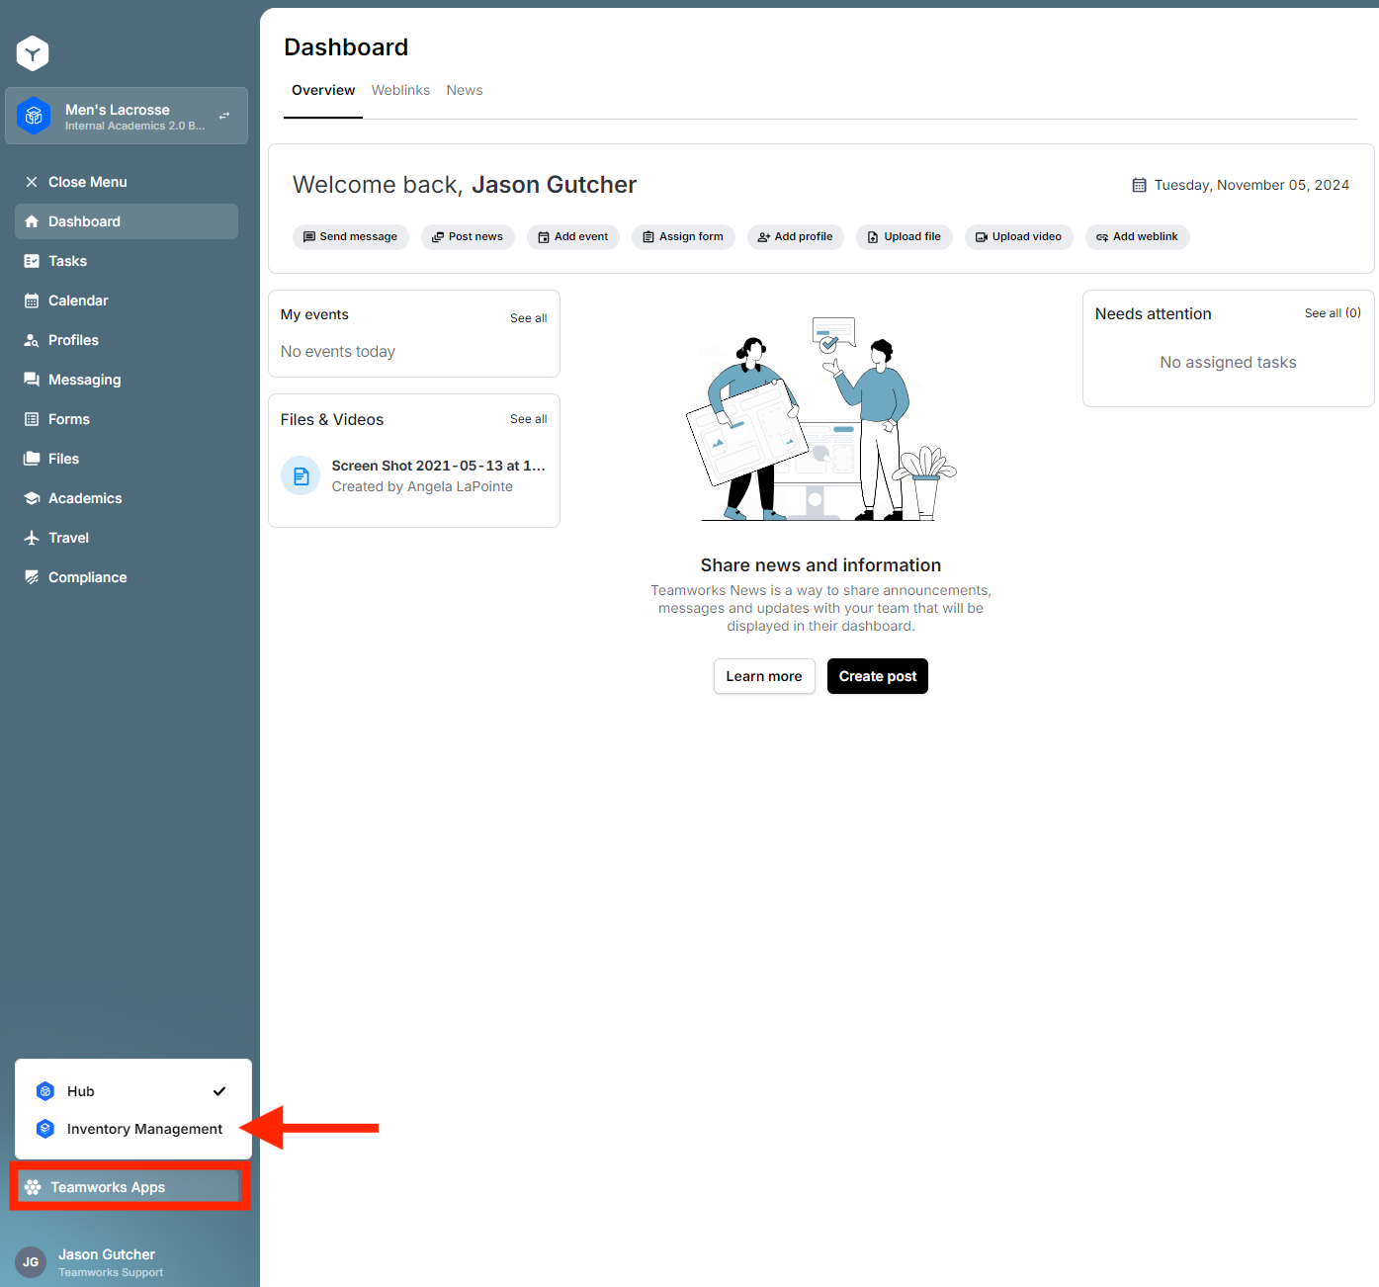
Task: Toggle the Hub app checkmark
Action: tap(218, 1090)
